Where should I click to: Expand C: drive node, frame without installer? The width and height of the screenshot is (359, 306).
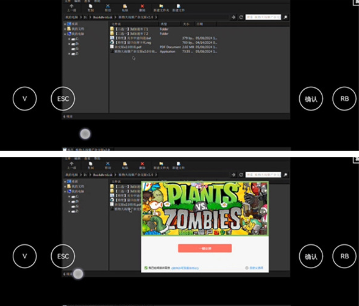[x=69, y=39]
